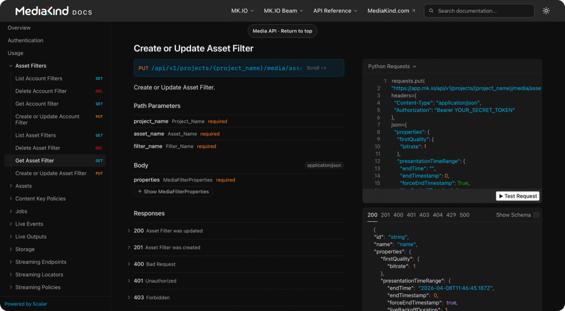
Task: Click the DEL badge next to Delete Asset Filter
Action: (x=99, y=148)
